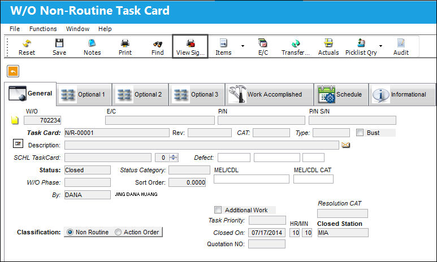
Task: Click the Closed Station field MIA
Action: [x=343, y=233]
